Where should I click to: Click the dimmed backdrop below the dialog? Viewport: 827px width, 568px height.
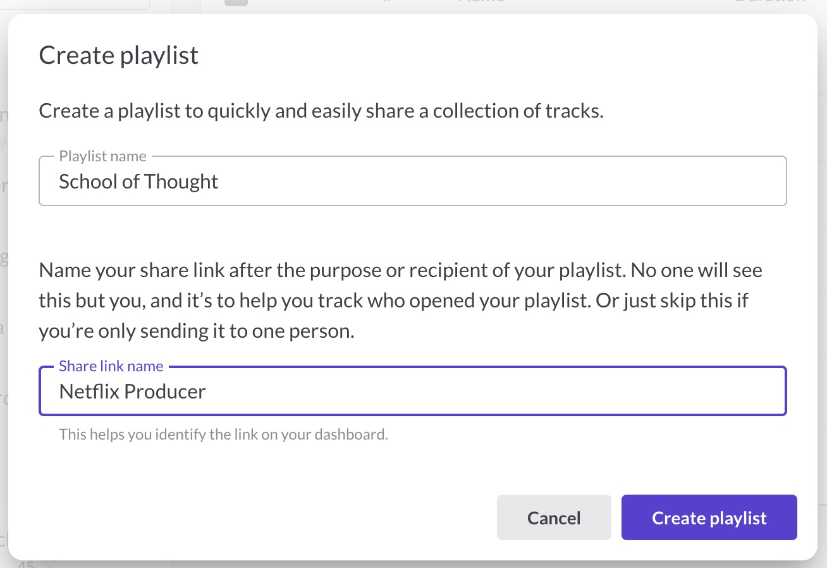[411, 564]
